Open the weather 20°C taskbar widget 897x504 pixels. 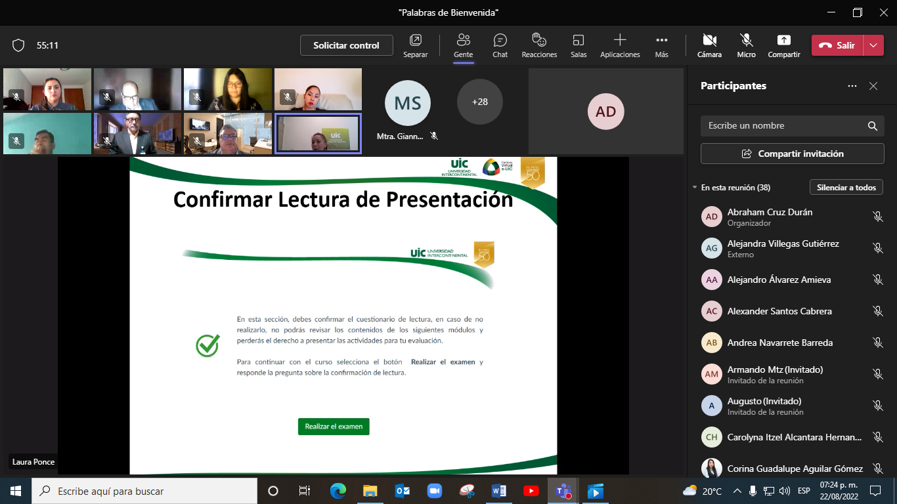pos(703,491)
